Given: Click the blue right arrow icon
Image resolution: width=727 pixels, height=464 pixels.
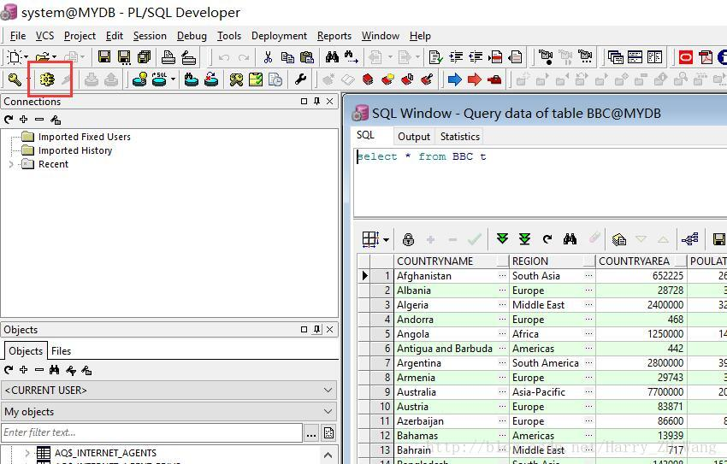Looking at the screenshot, I should coord(455,79).
